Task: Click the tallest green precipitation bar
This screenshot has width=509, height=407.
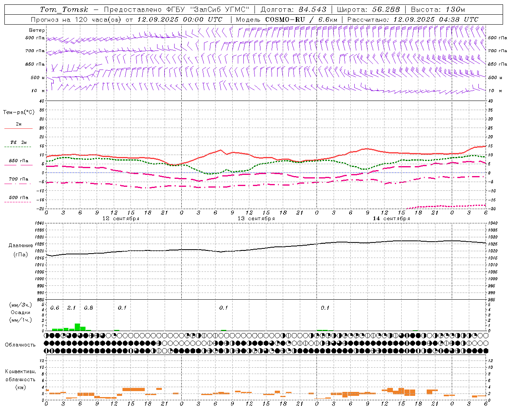Action: point(78,327)
